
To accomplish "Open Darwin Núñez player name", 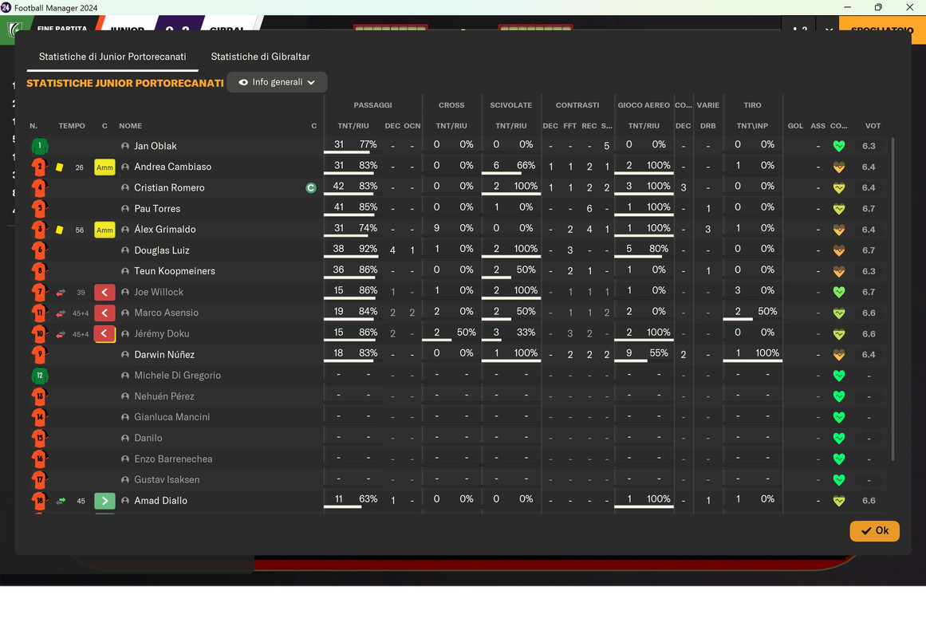I will point(164,355).
